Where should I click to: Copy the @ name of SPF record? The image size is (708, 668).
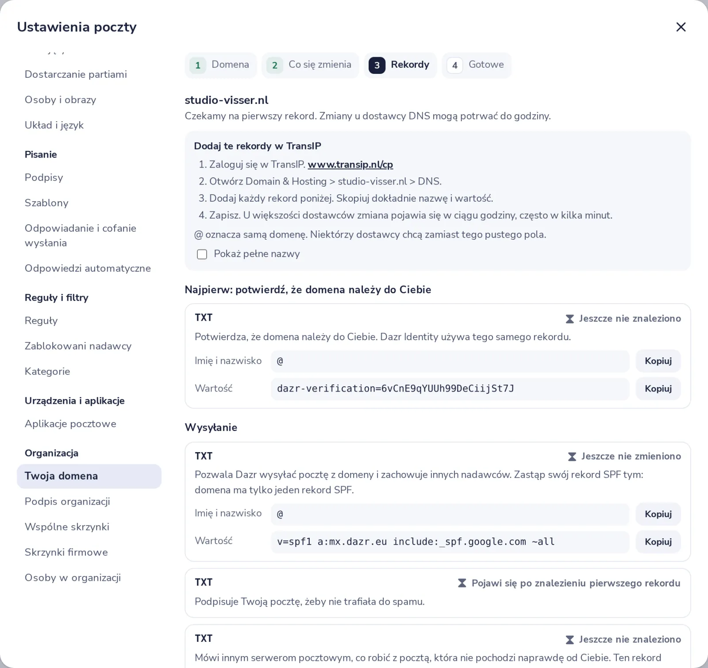coord(658,514)
